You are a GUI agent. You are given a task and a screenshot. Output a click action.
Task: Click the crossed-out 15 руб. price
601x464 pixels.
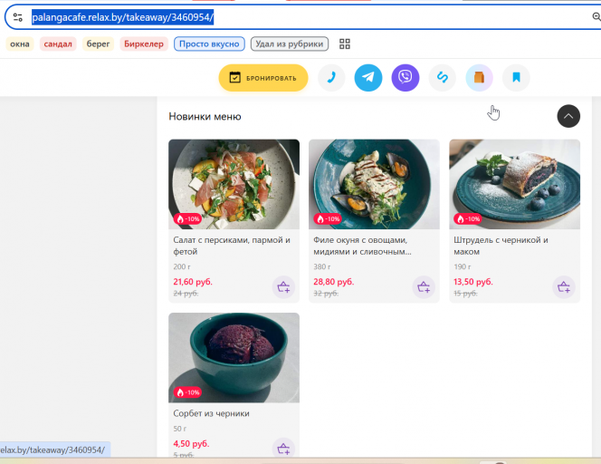466,294
